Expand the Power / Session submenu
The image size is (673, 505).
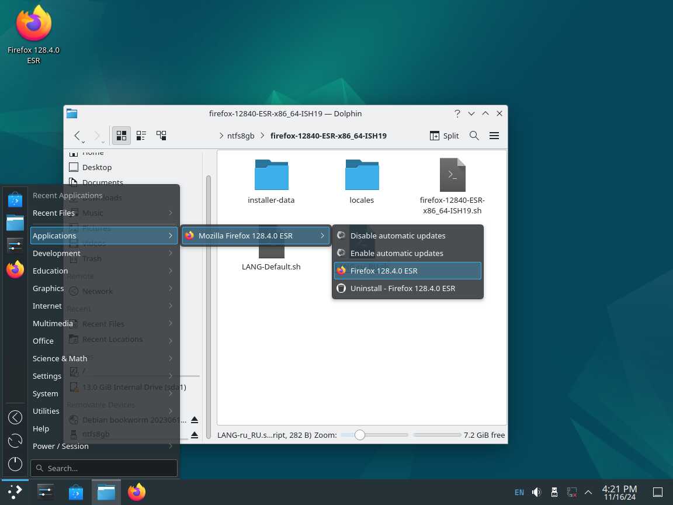(61, 446)
